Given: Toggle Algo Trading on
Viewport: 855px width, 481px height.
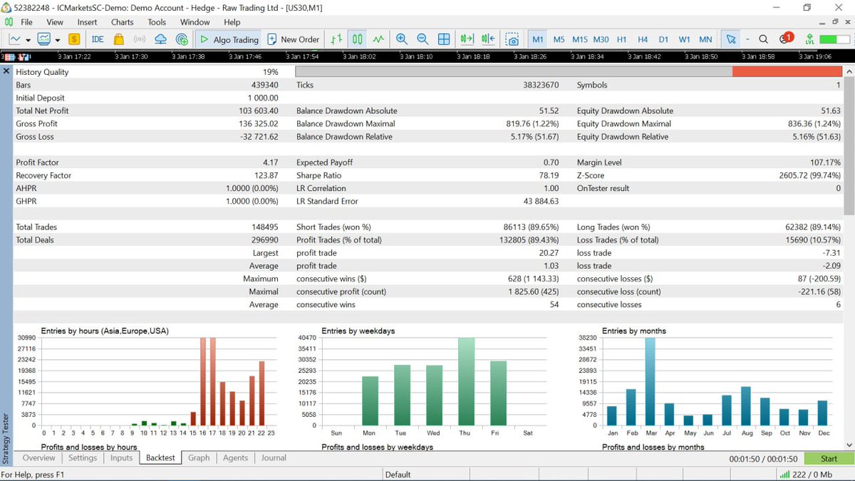Looking at the screenshot, I should 229,39.
